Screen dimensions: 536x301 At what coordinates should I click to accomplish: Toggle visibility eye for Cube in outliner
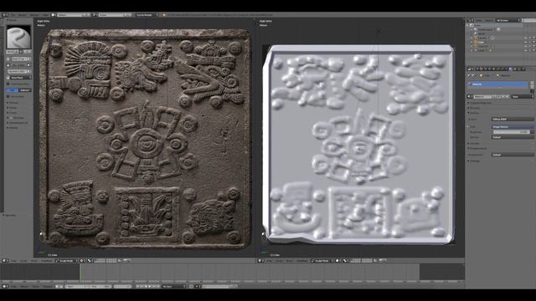click(x=526, y=43)
